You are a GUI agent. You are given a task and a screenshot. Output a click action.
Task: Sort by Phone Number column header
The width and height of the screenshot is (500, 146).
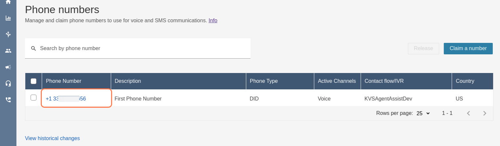click(64, 81)
